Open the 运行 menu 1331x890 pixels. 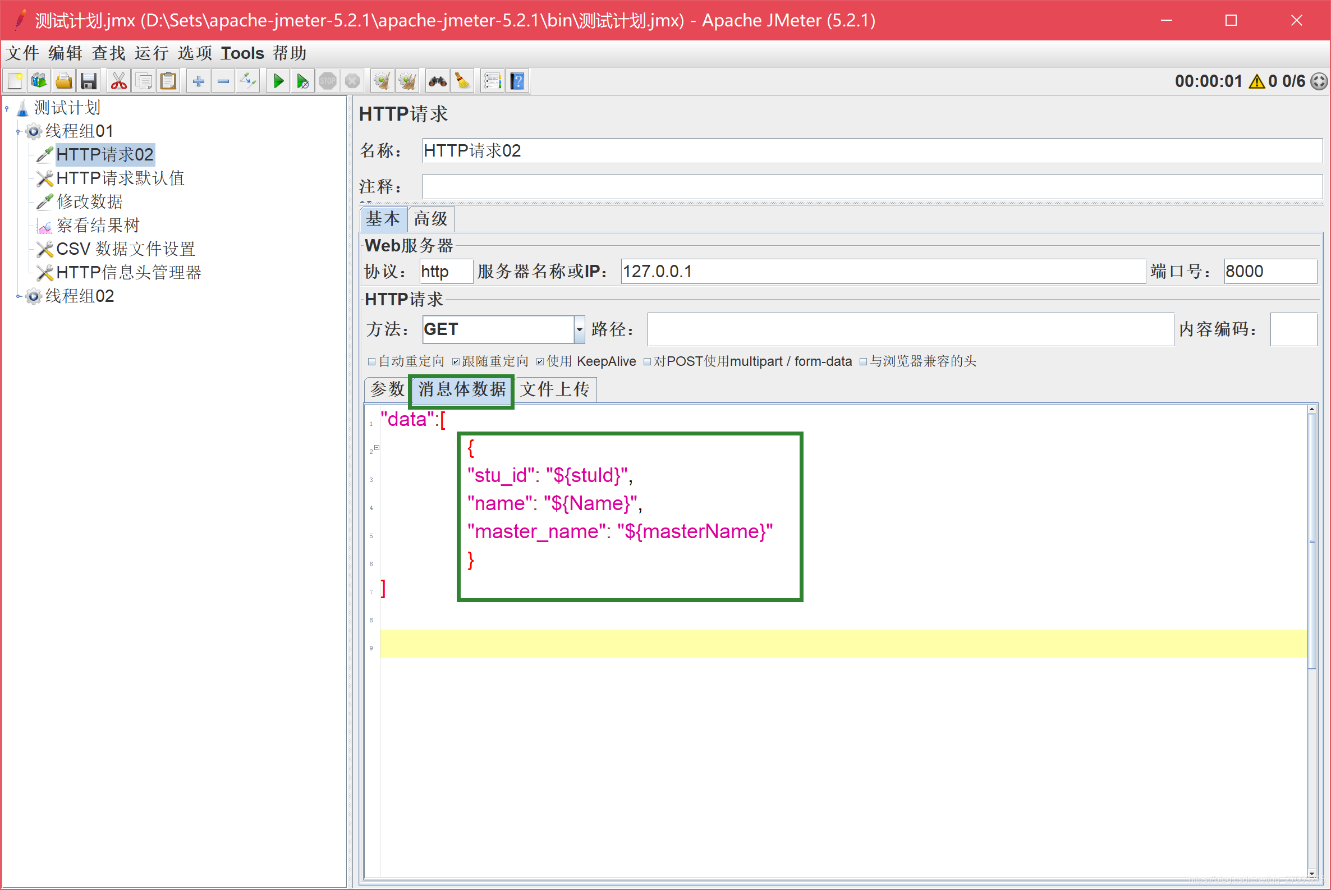[151, 53]
